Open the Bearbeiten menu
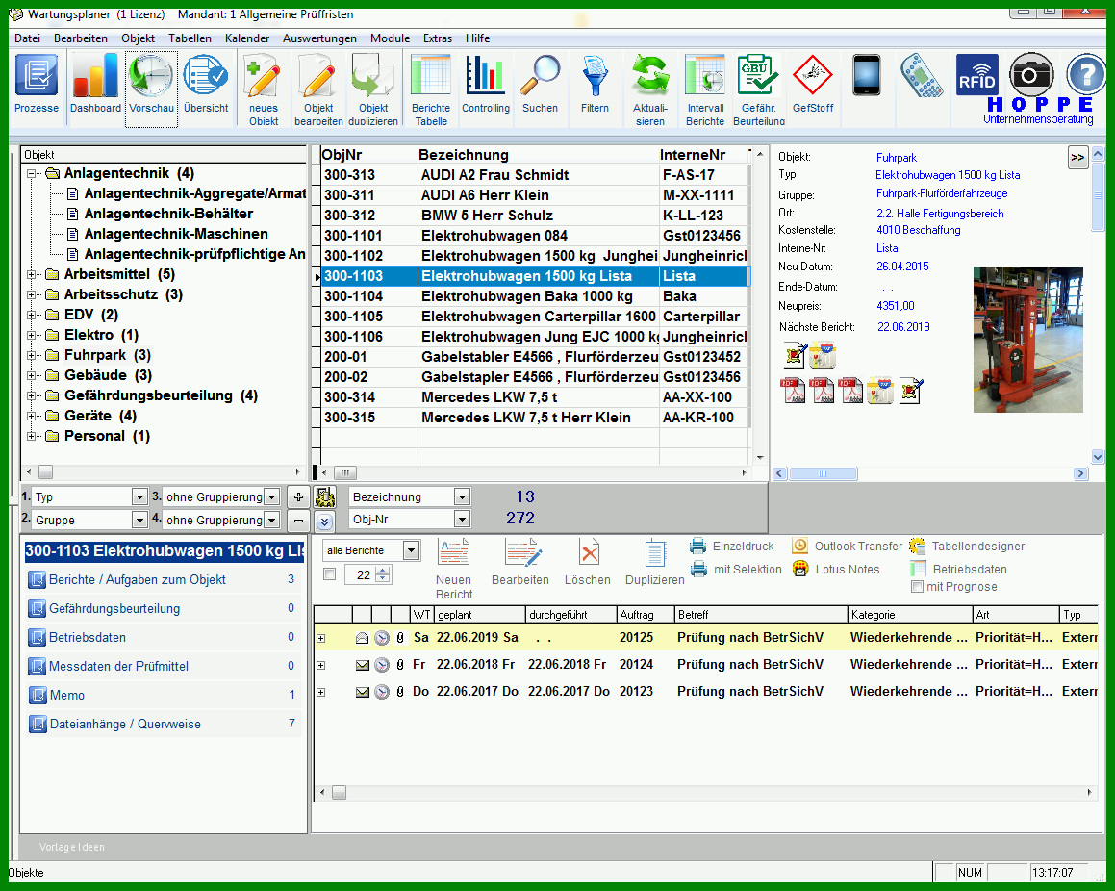 [81, 38]
